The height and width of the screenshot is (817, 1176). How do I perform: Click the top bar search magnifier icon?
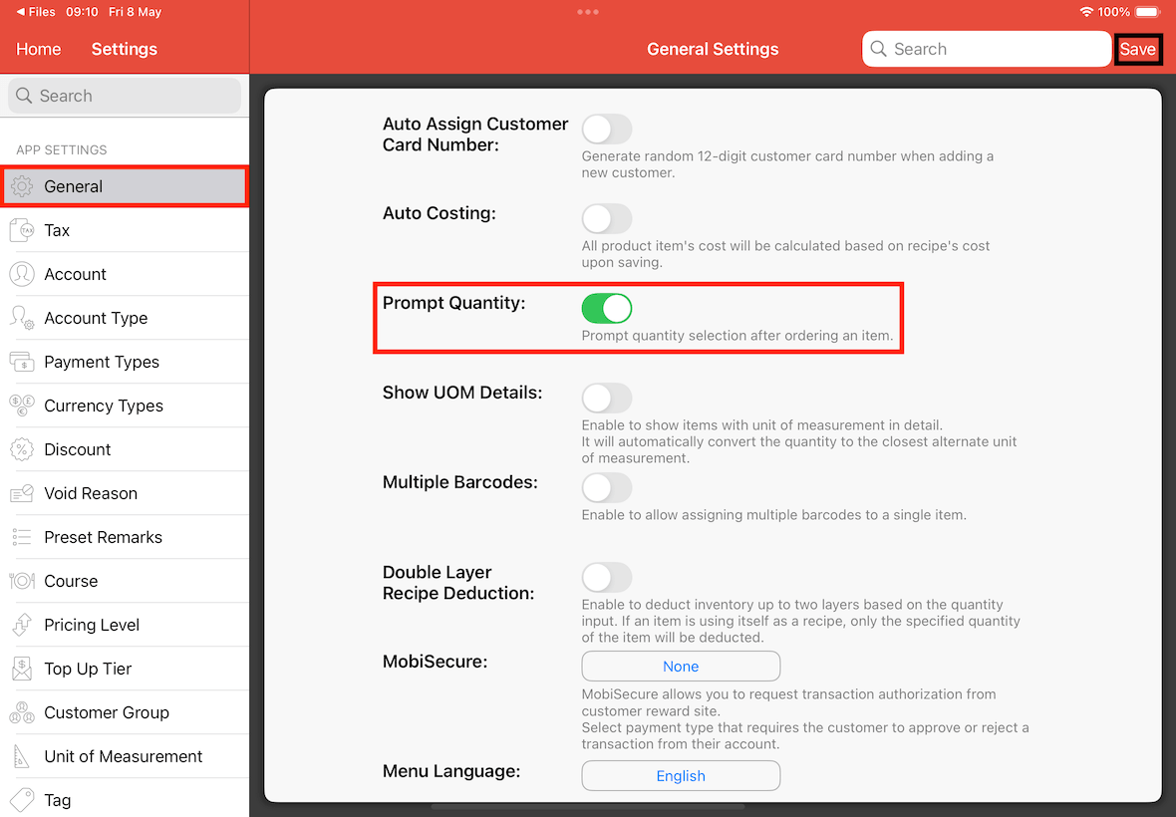coord(878,49)
